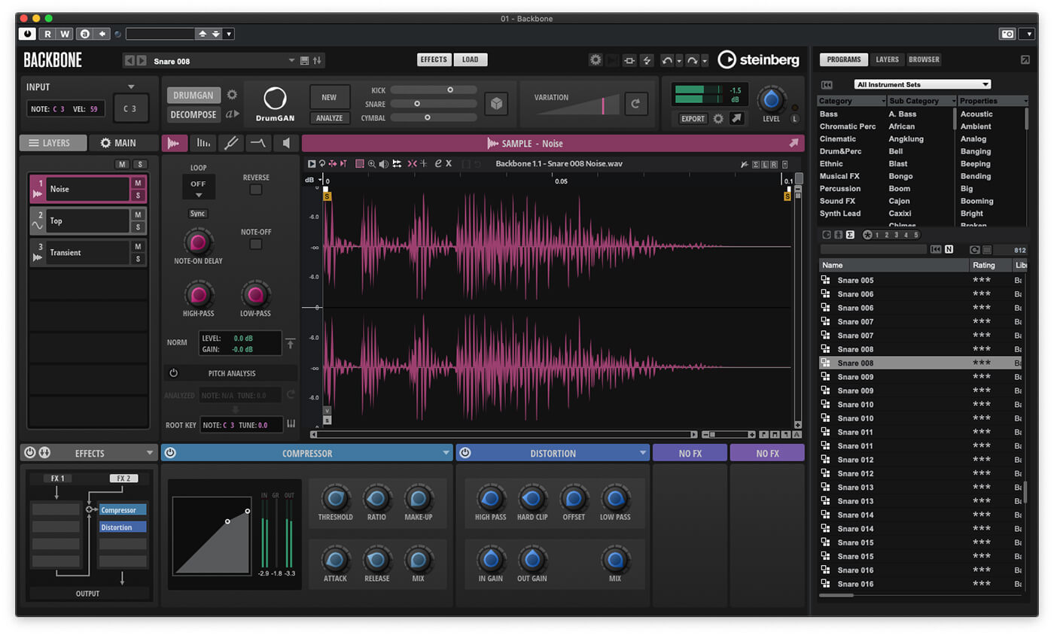Viewport: 1054px width, 635px height.
Task: Click the export settings gear icon
Action: pyautogui.click(x=718, y=118)
